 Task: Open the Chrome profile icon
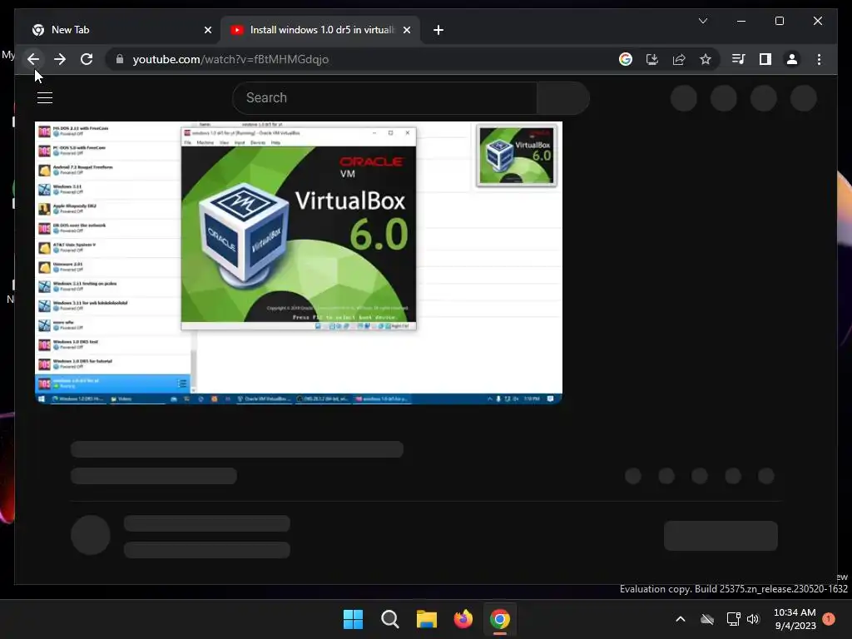pos(792,59)
